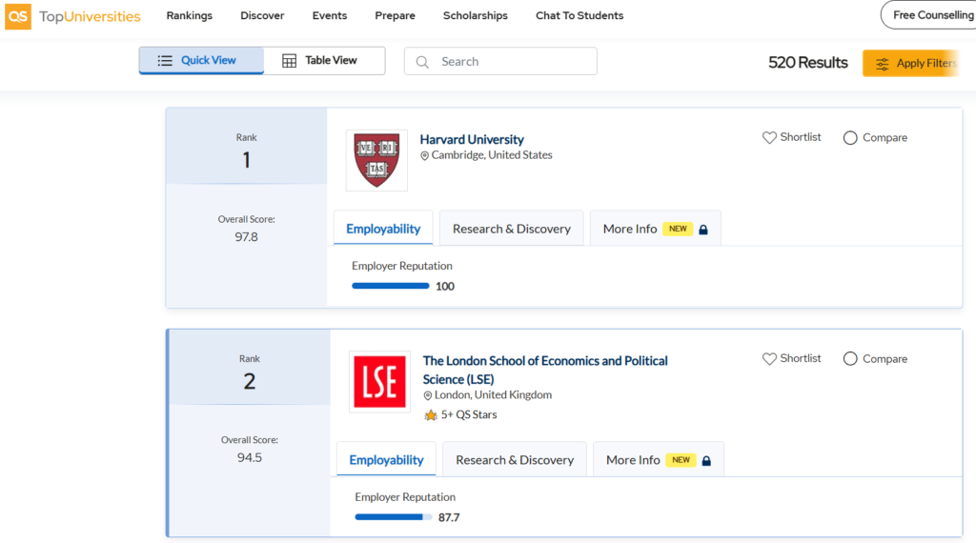
Task: Click the magnifier icon in search box
Action: point(422,62)
